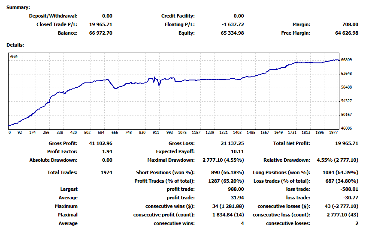Click the Expected Payoff value 10.11
Viewport: 372px width, 228px height.
point(237,151)
